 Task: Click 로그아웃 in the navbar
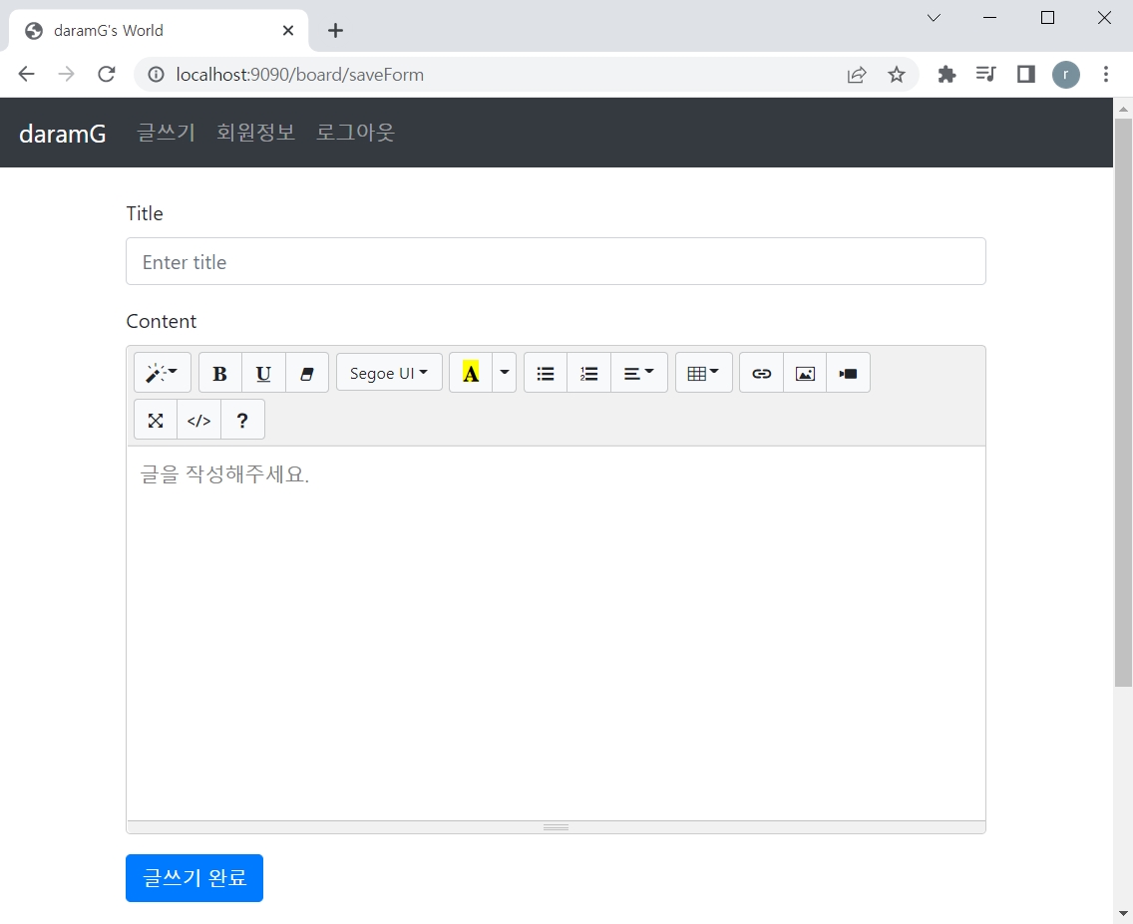355,133
